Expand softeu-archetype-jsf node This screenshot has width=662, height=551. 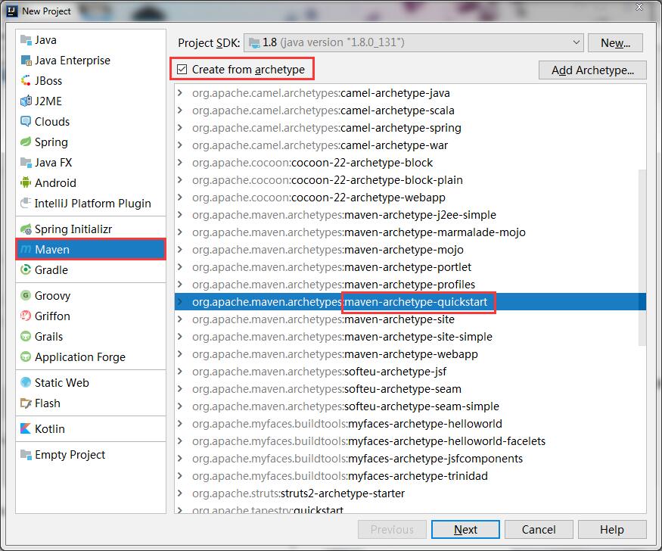click(x=180, y=371)
